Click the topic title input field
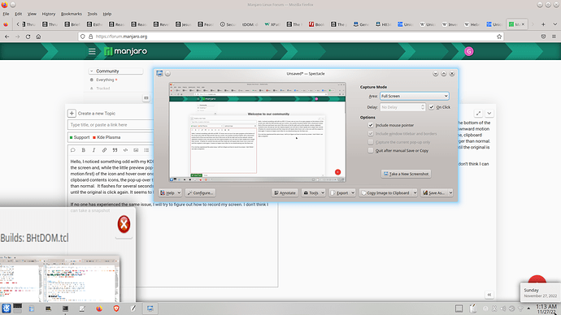 [x=111, y=125]
